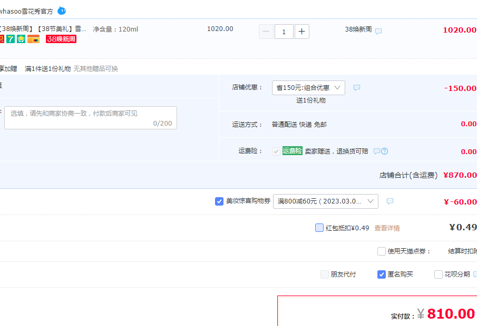Check the 使用天猫点券 checkbox
Screen dimensions: 477x326
click(x=382, y=251)
